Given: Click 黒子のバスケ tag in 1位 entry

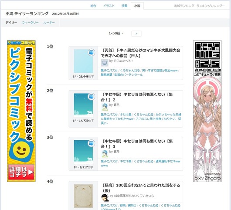Looking at the screenshot, I should [x=109, y=71].
